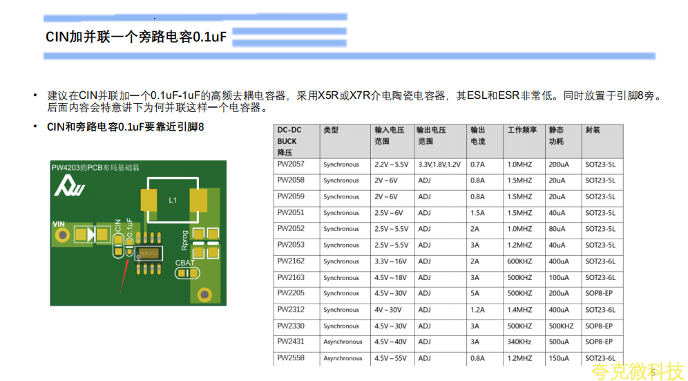
Task: Select the PW2330 part number cell
Action: click(x=290, y=326)
